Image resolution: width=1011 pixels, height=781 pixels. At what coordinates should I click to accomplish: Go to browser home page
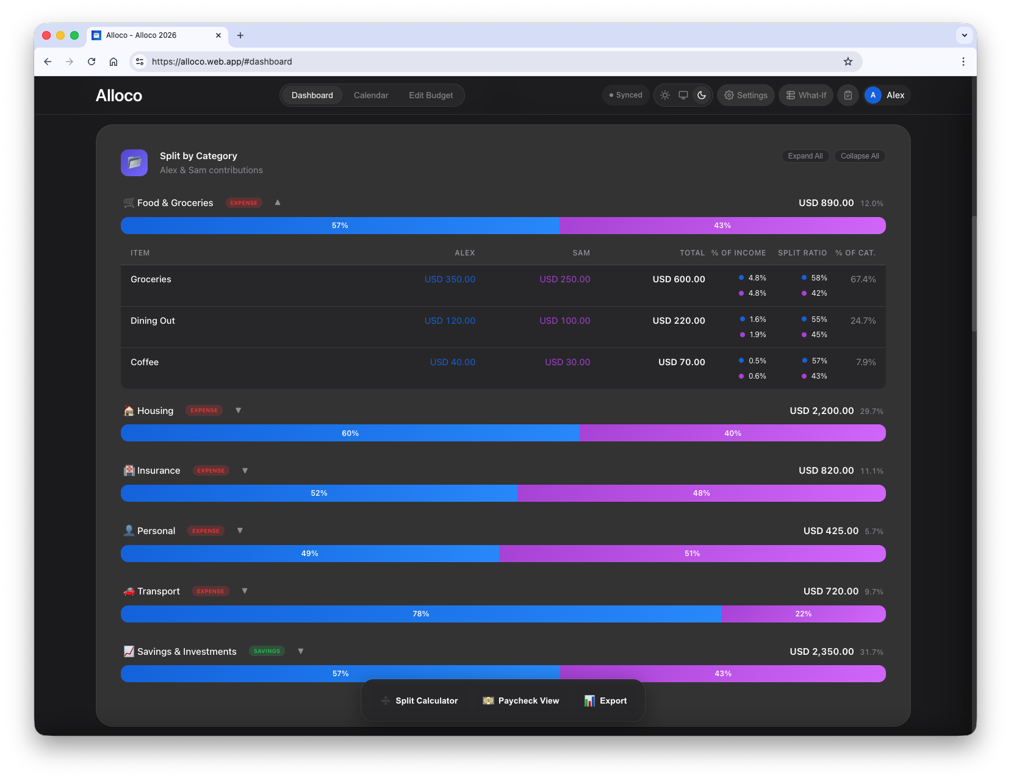pyautogui.click(x=113, y=62)
